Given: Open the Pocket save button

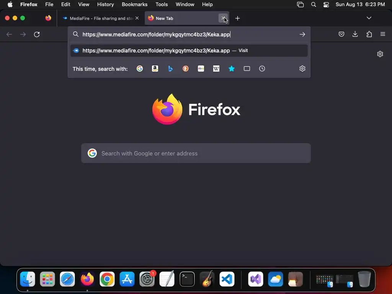Looking at the screenshot, I should coord(341,34).
